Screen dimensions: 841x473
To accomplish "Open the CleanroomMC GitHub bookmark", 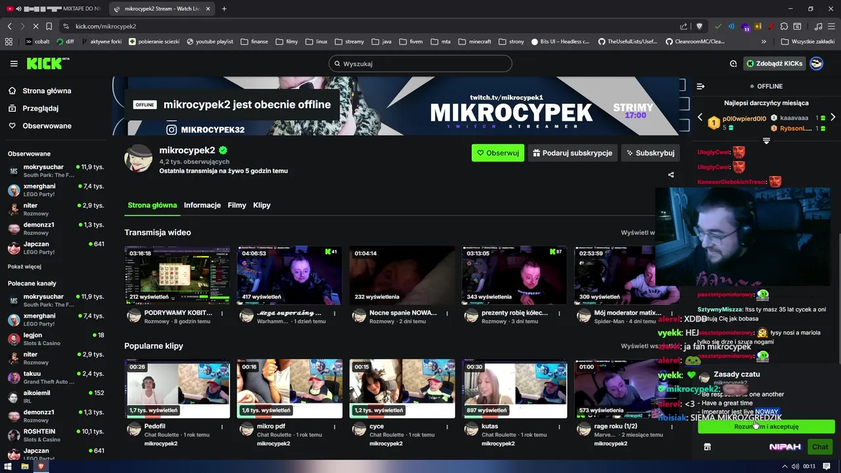I will coord(695,41).
